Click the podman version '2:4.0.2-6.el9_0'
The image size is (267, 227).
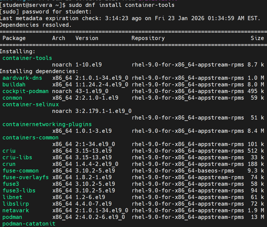pos(100,217)
